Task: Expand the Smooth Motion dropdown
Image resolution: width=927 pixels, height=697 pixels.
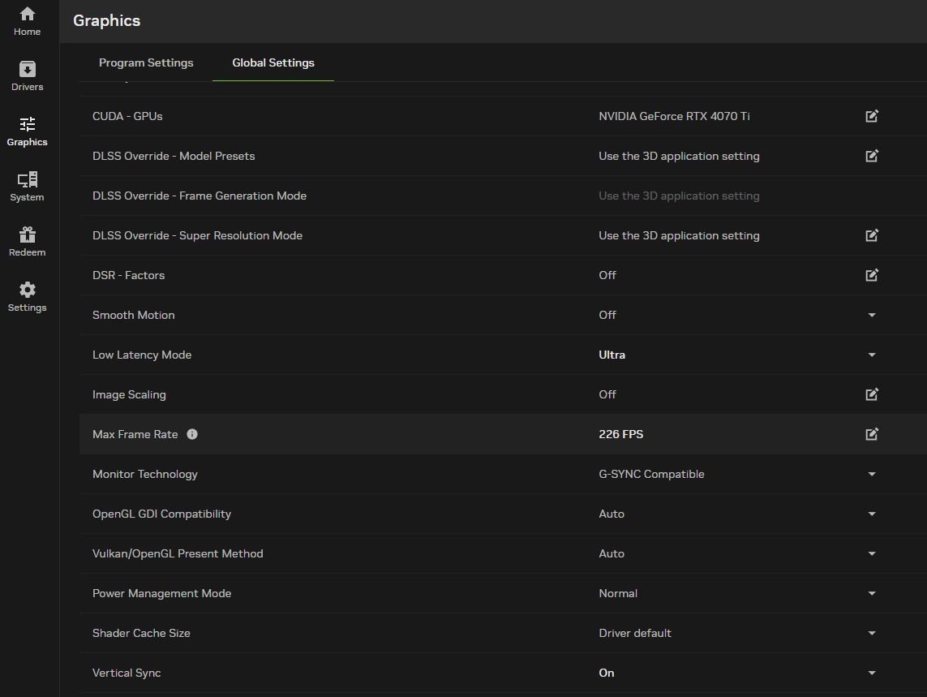Action: point(872,316)
